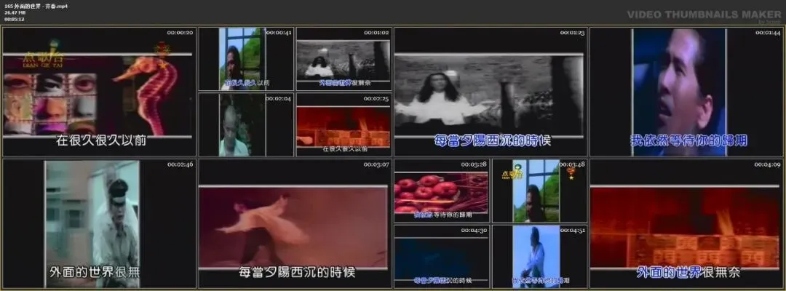
Task: Click the timestamp label '00:04:51'
Action: point(573,231)
